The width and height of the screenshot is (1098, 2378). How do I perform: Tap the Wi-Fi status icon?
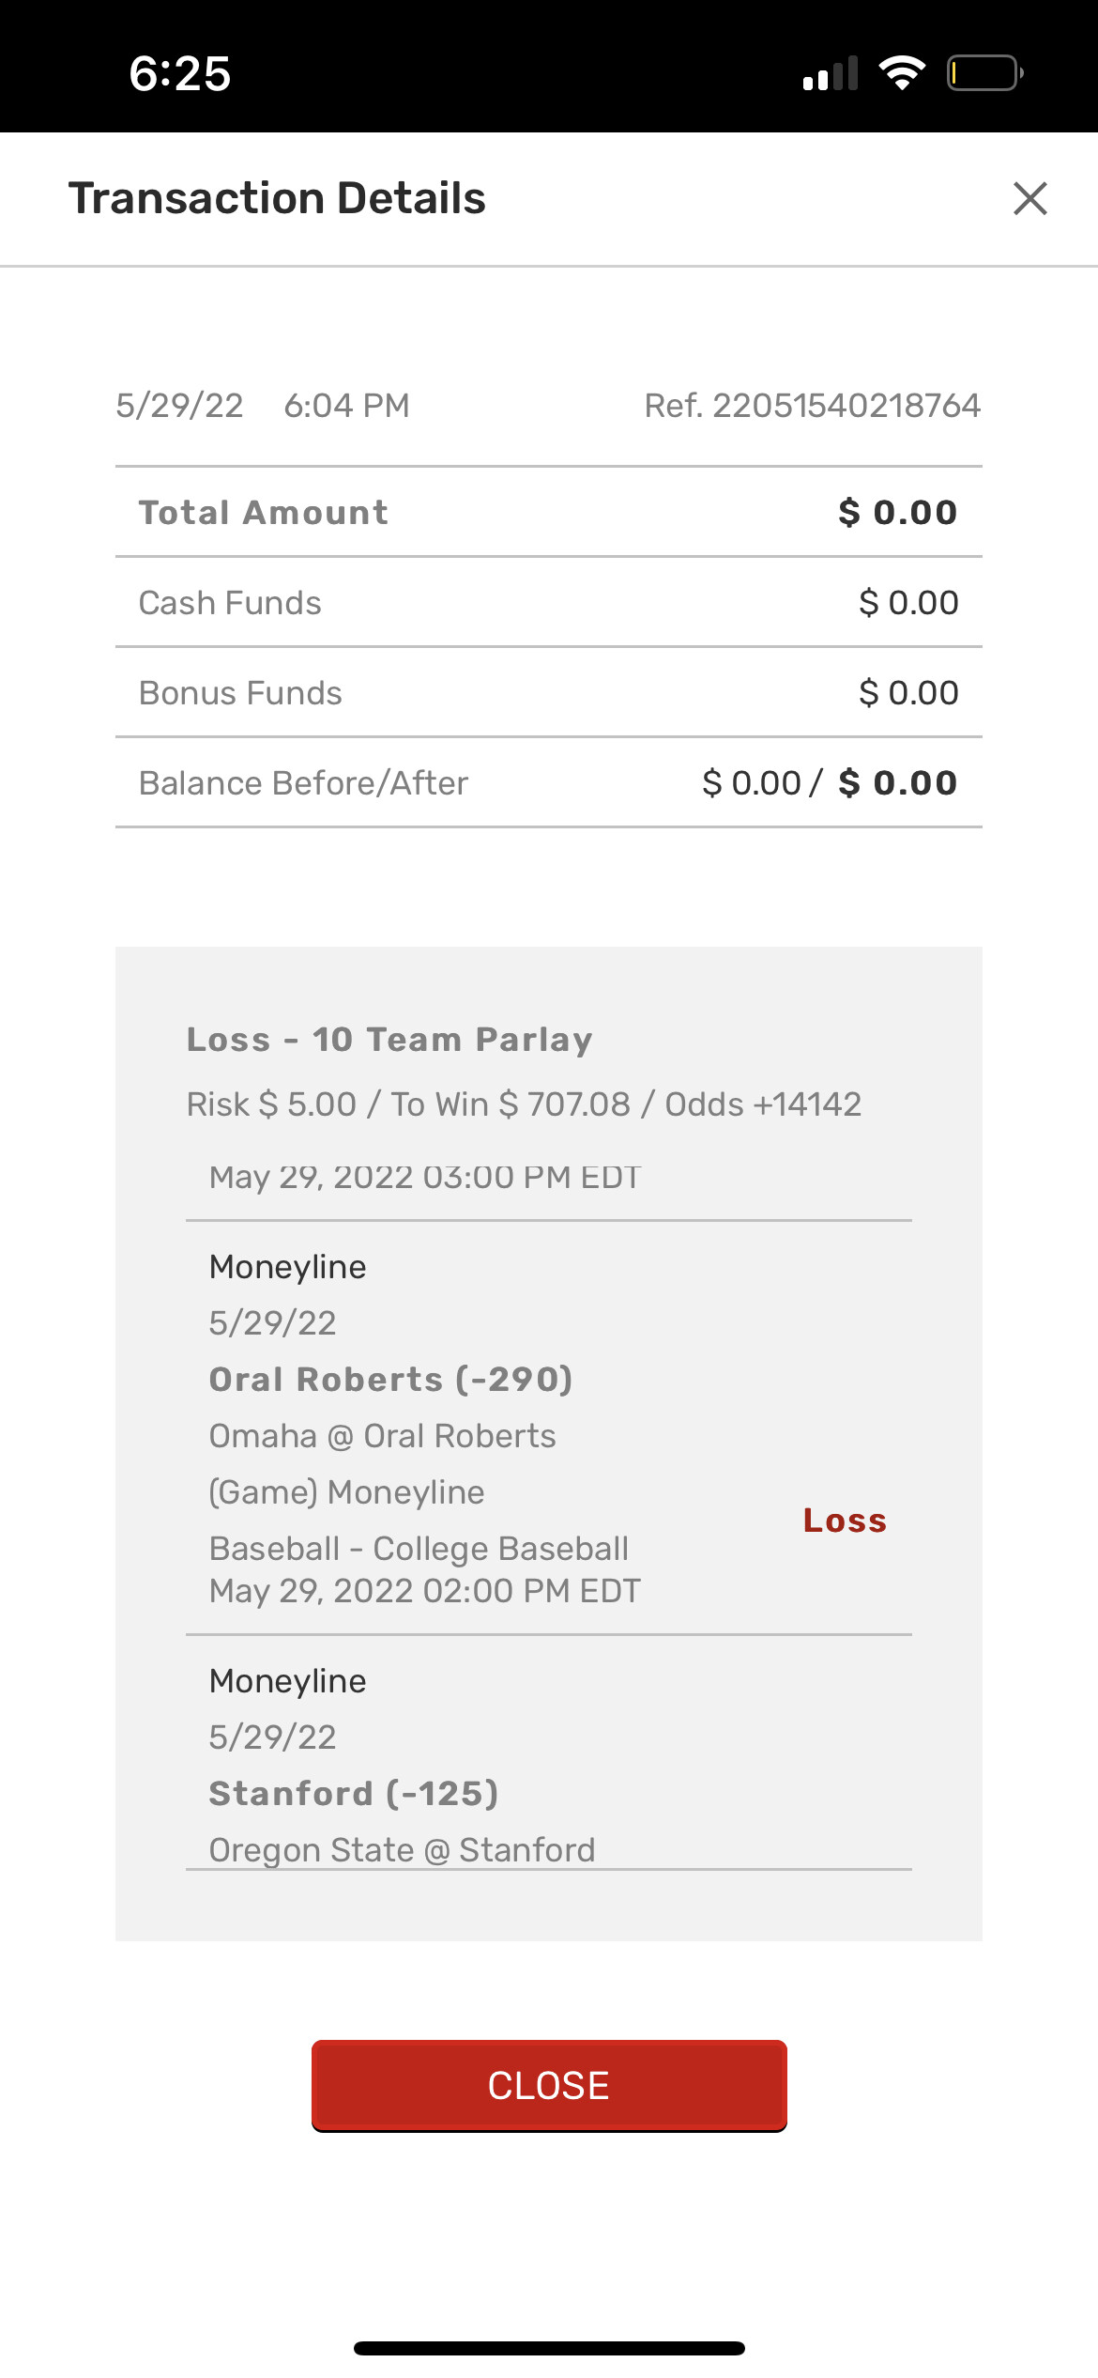pos(902,73)
